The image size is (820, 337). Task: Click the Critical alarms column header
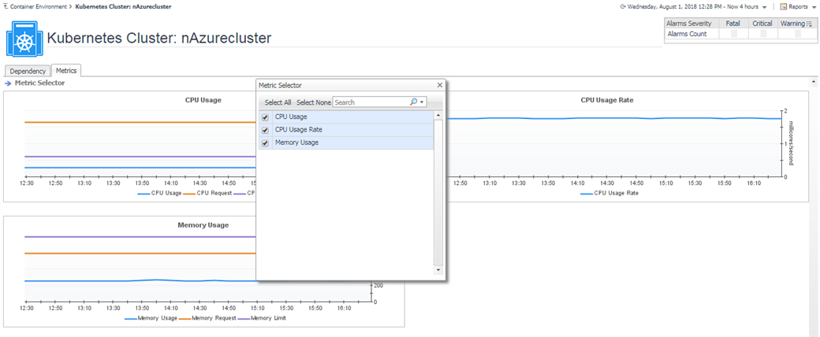(763, 24)
